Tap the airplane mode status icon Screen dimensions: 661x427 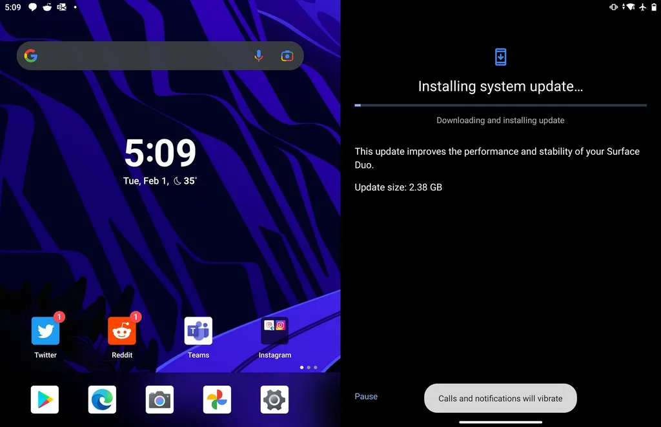coord(642,7)
